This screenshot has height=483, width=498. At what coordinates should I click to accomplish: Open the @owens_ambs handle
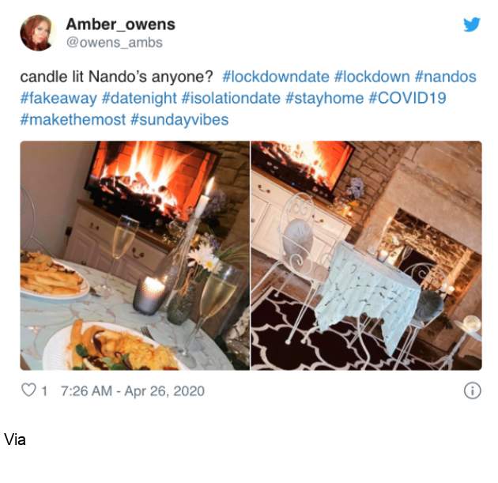coord(115,43)
